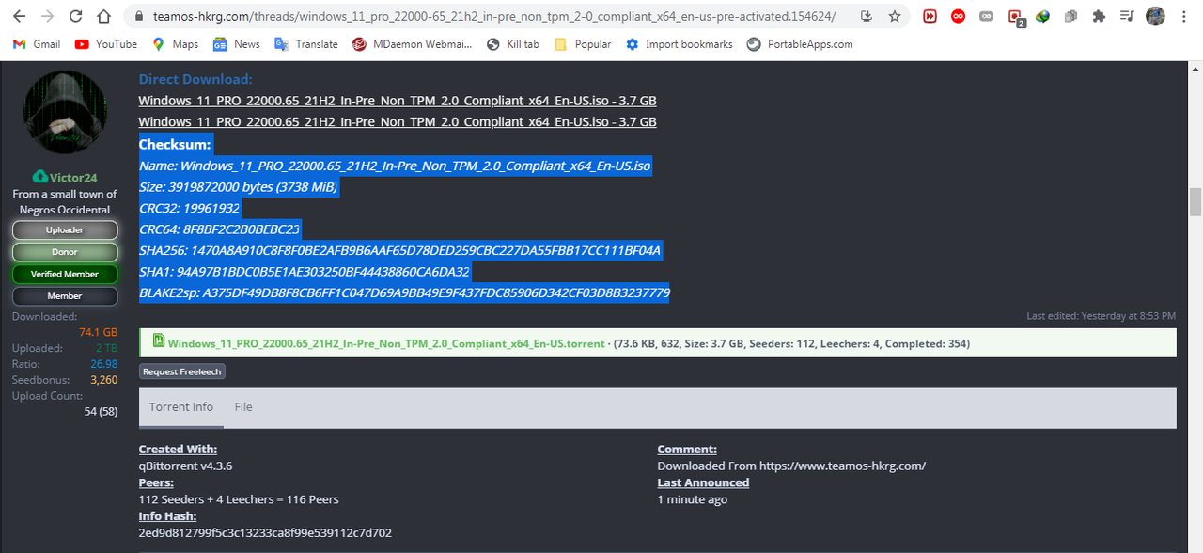Open the Internet Download Manager extension

click(1043, 16)
